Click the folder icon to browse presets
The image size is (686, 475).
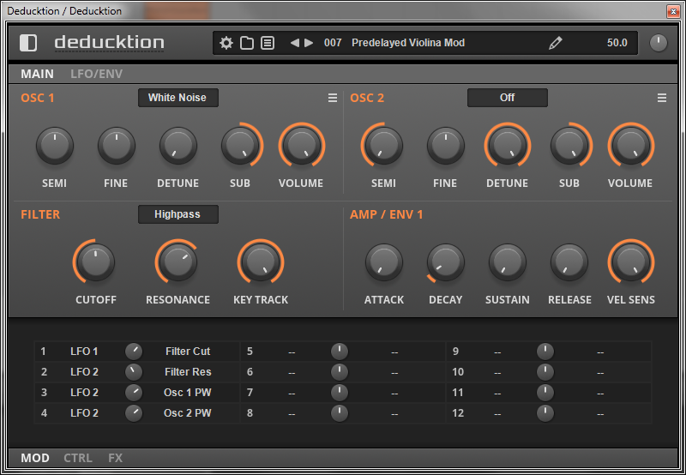(x=247, y=43)
